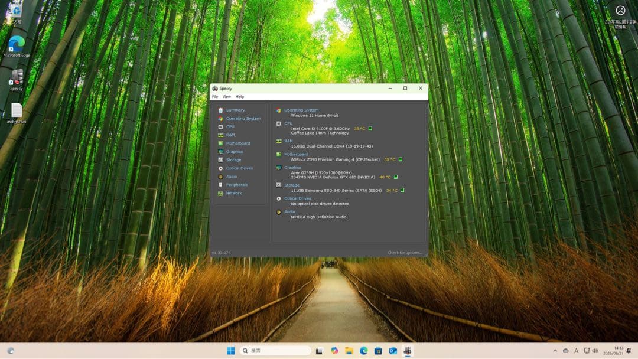638x359 pixels.
Task: Click the green temperature indicator beside CPU
Action: point(370,128)
